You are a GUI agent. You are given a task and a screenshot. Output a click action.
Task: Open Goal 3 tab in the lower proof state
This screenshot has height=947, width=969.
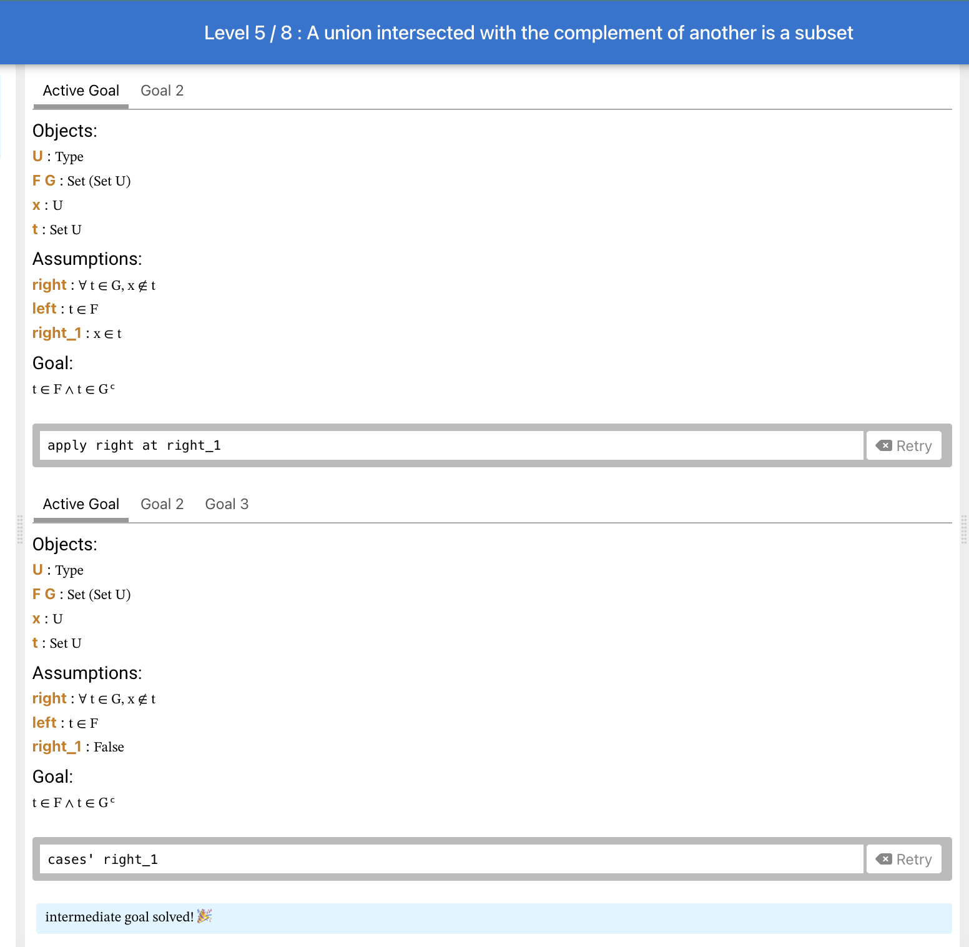pyautogui.click(x=227, y=504)
